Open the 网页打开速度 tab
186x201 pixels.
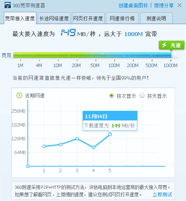pyautogui.click(x=88, y=18)
